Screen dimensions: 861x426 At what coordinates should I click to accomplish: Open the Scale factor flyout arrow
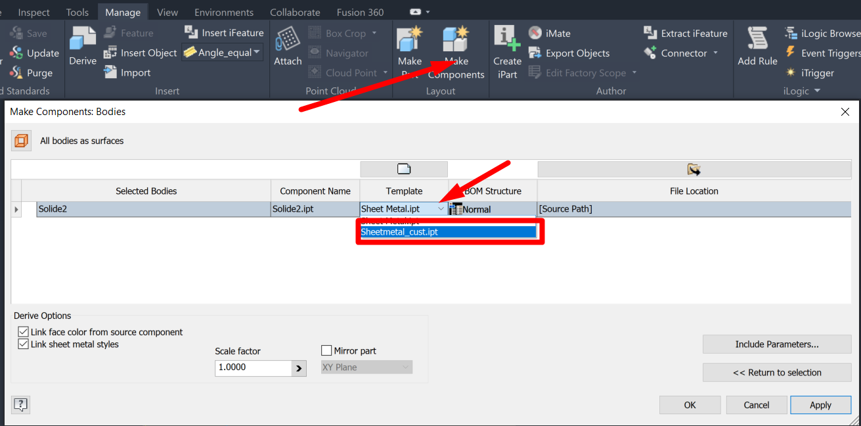[x=299, y=368]
